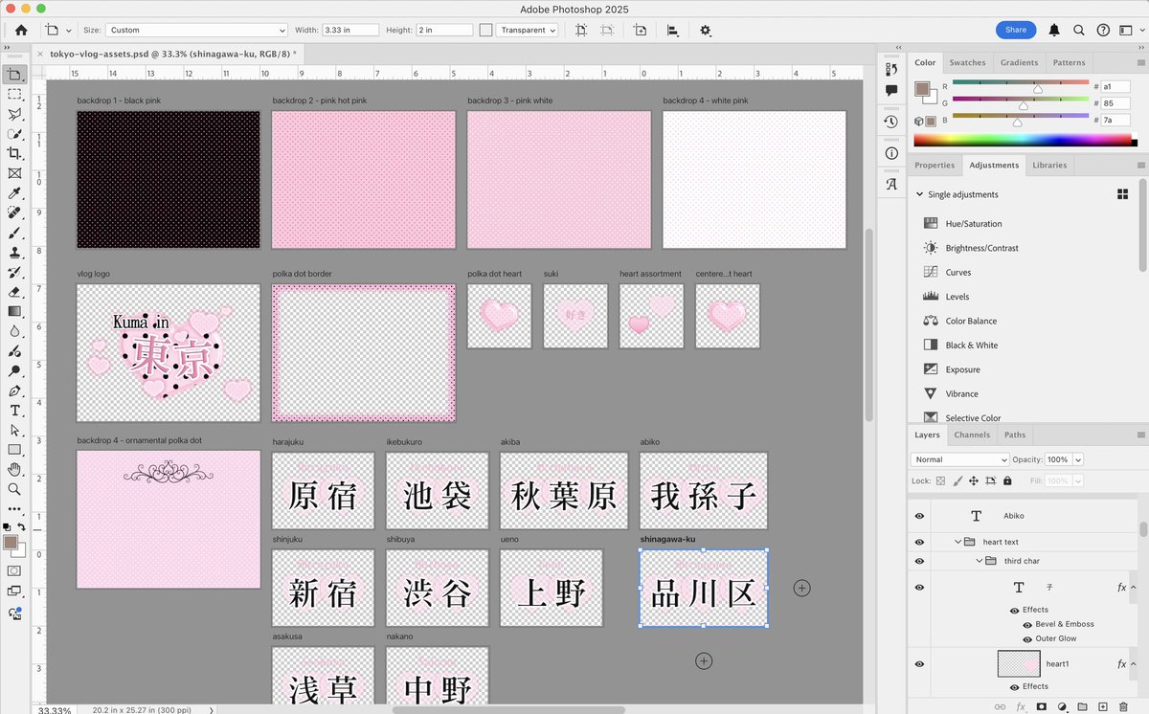The image size is (1149, 714).
Task: Select the Gradient tool
Action: 14,311
